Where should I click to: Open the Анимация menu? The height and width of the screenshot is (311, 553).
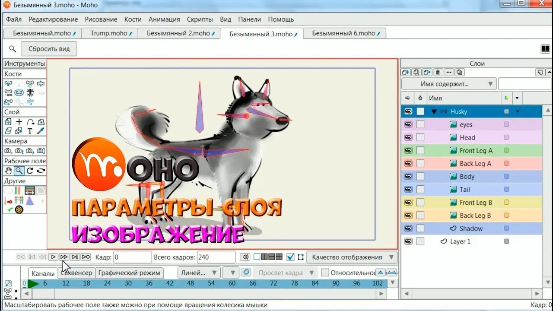coord(164,19)
